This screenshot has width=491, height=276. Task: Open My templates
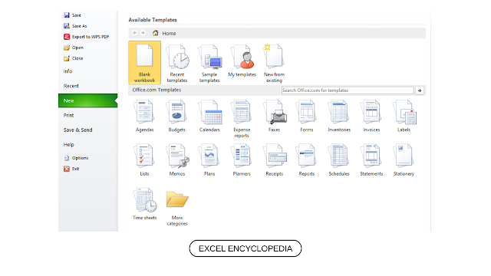point(242,61)
